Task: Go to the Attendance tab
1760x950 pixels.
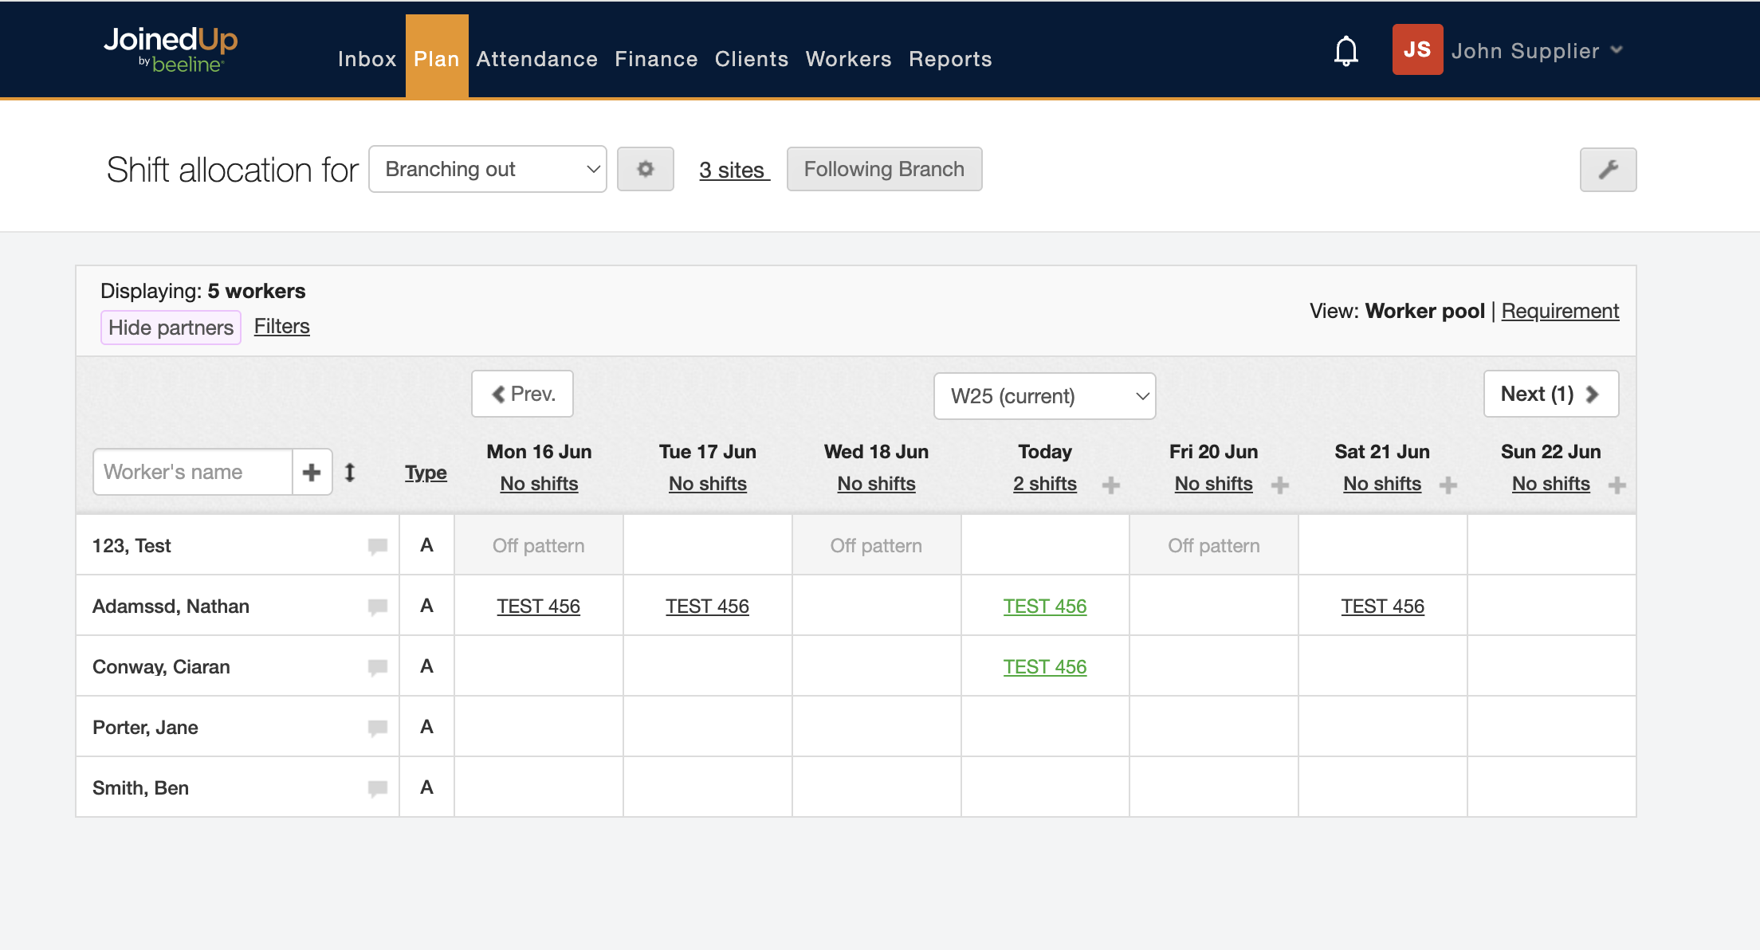Action: pyautogui.click(x=536, y=59)
